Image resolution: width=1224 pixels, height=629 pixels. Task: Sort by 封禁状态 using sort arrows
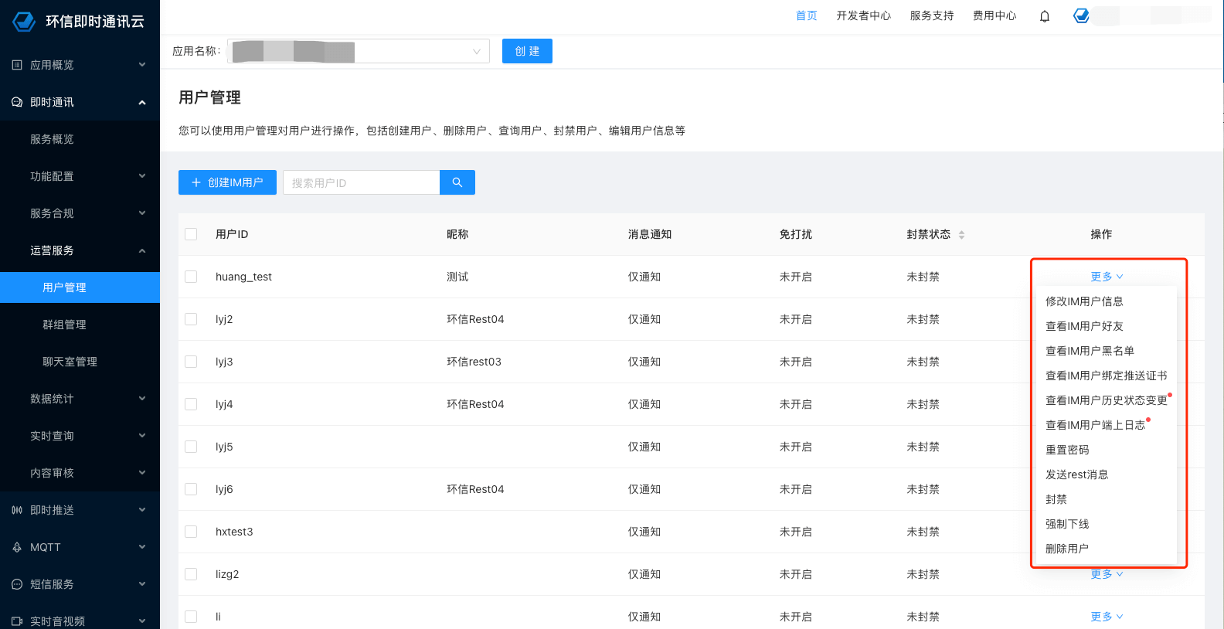(961, 235)
